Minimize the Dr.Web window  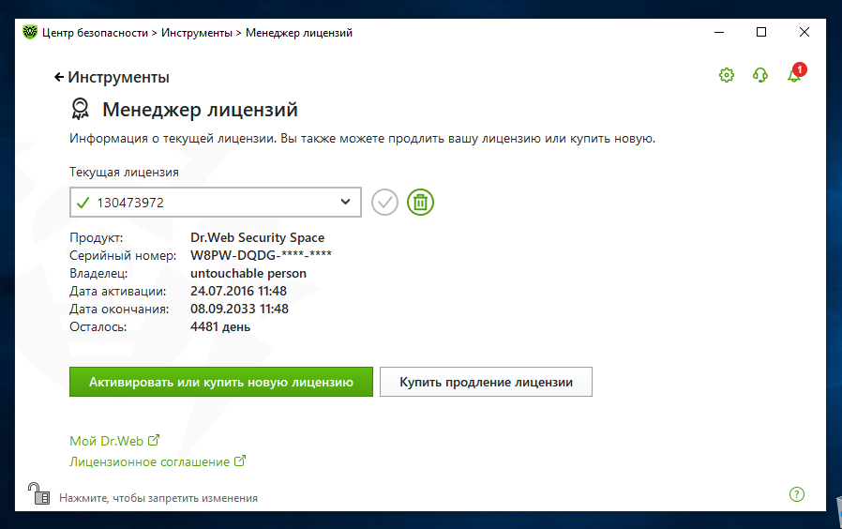719,32
